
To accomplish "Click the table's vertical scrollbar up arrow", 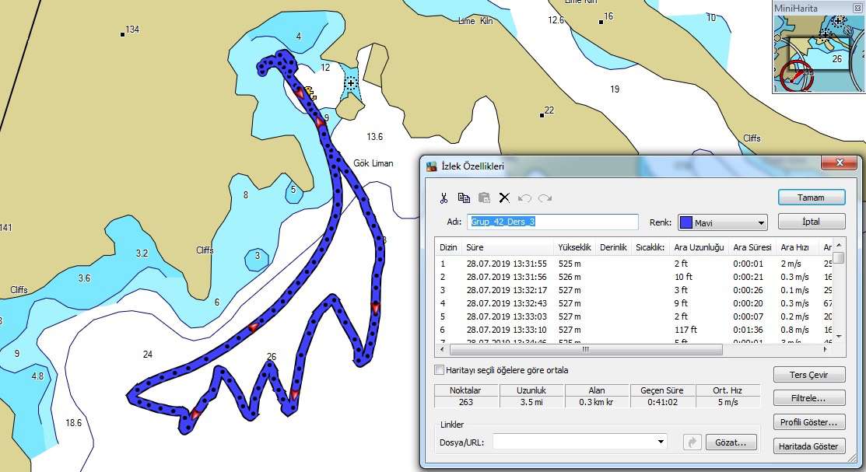I will (839, 245).
